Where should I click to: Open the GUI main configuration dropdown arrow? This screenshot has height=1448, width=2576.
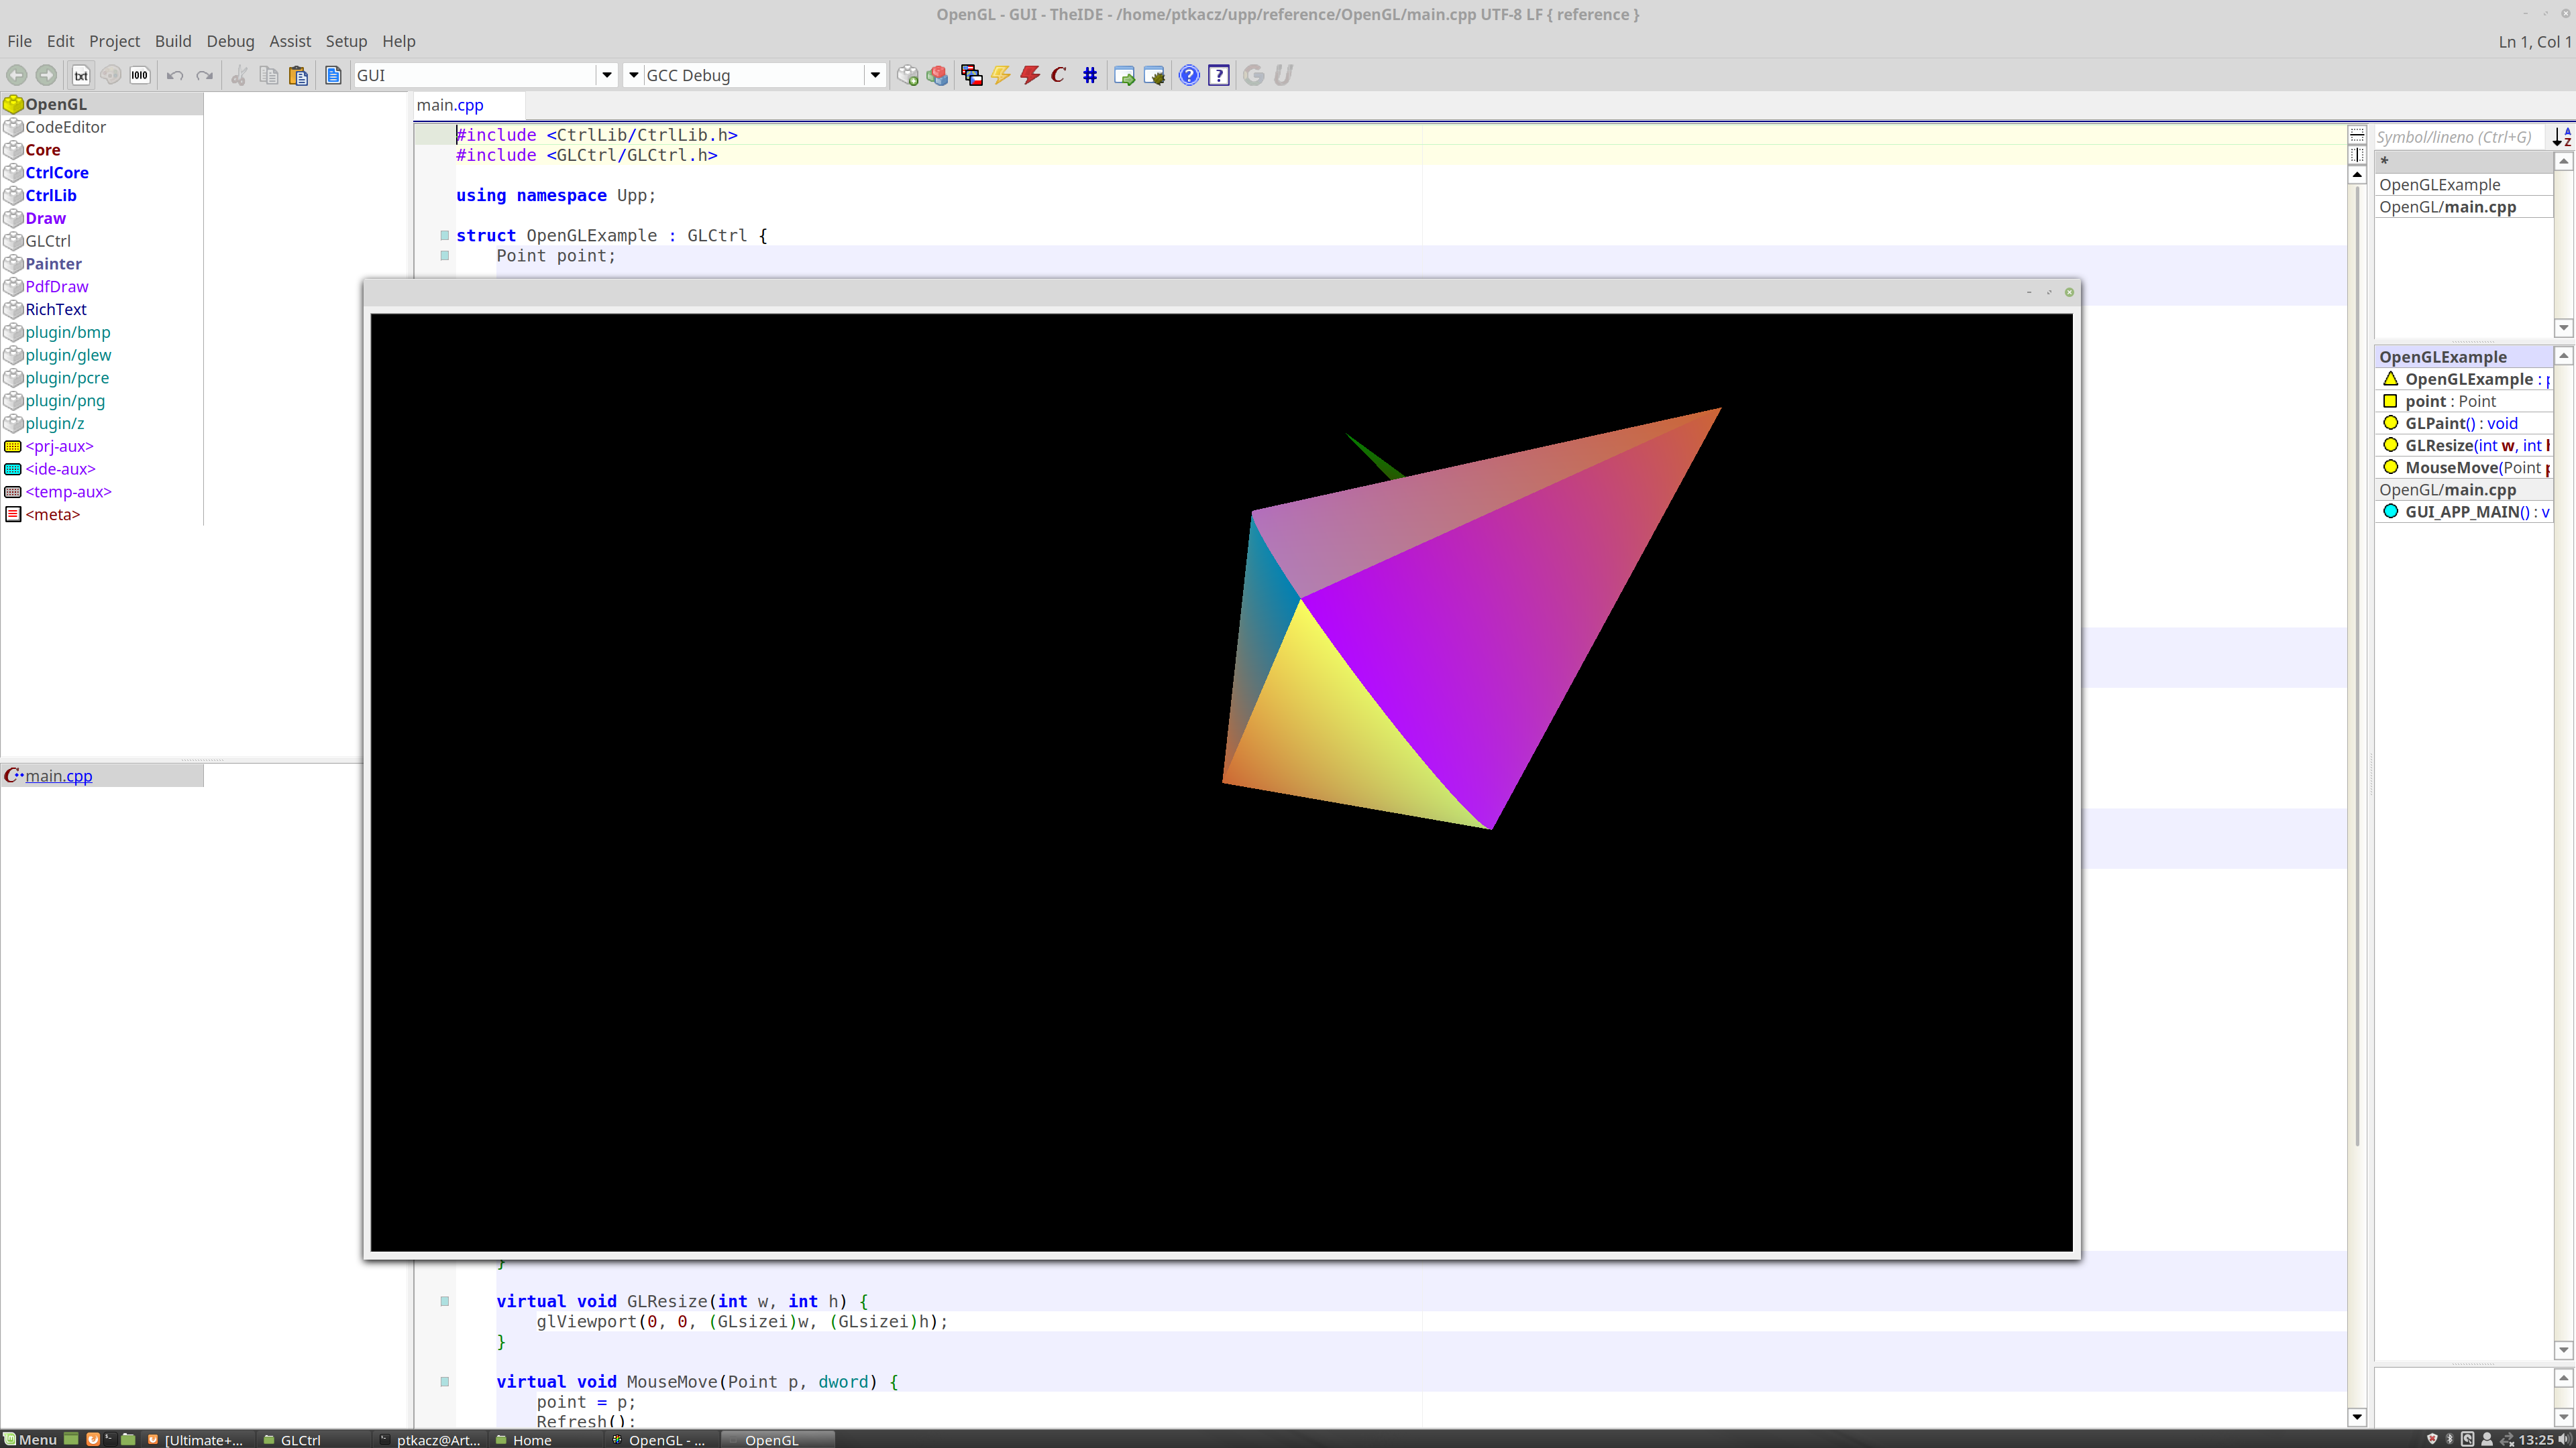click(x=606, y=75)
